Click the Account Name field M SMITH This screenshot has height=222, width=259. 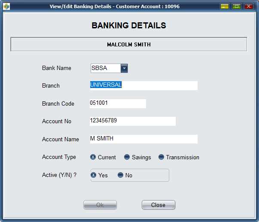(143, 139)
